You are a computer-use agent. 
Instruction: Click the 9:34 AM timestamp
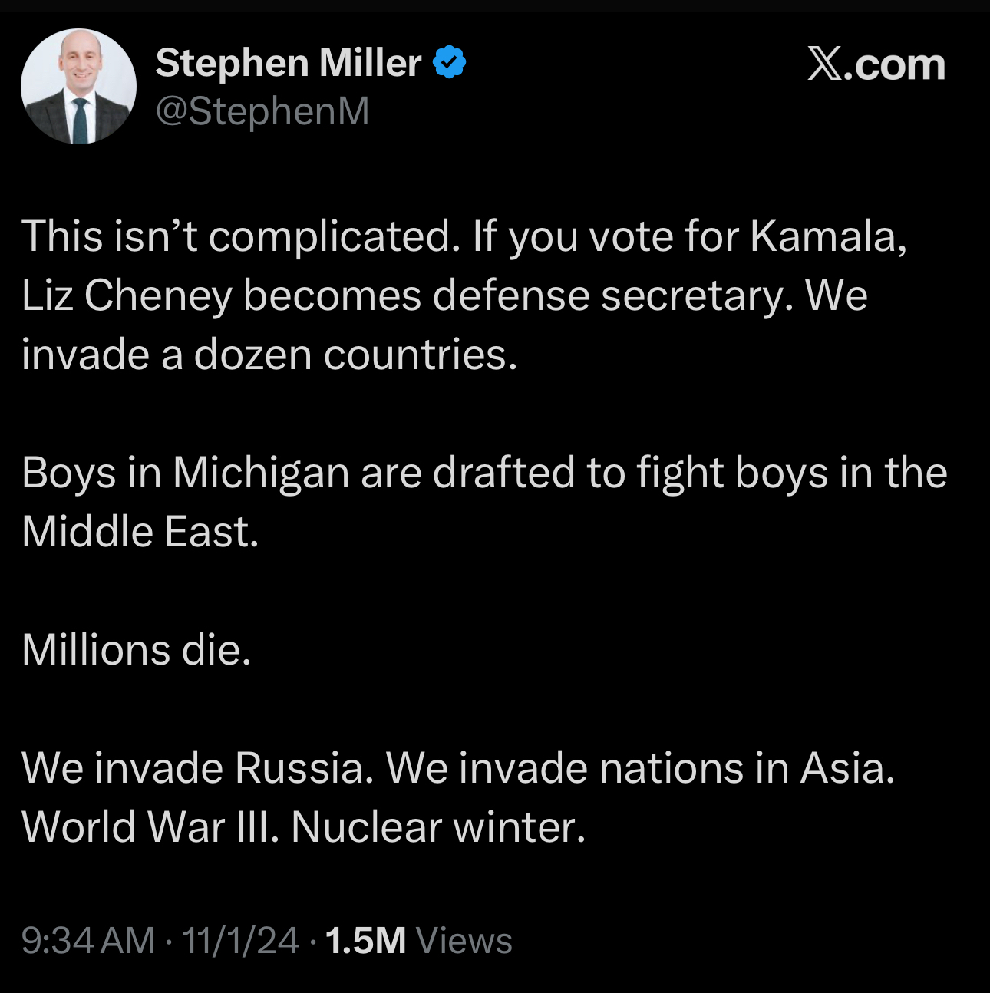click(87, 941)
